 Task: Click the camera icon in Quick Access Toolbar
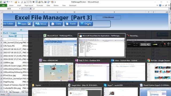click(x=45, y=2)
